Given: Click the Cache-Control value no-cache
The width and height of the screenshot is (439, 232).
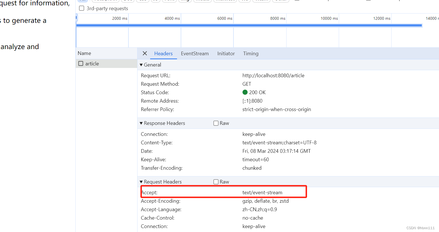Looking at the screenshot, I should (x=253, y=218).
